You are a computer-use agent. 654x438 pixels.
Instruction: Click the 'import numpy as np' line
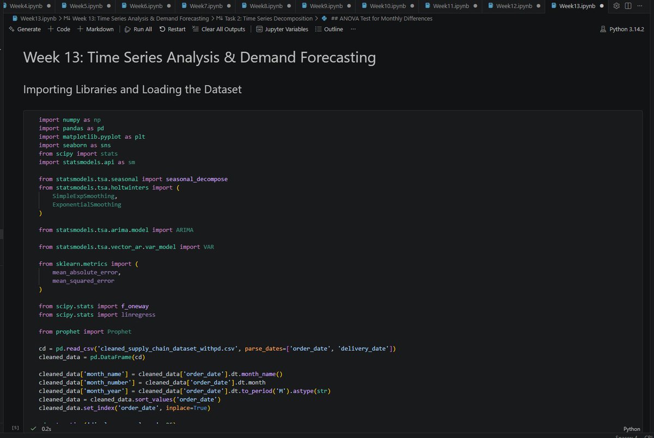coord(70,119)
